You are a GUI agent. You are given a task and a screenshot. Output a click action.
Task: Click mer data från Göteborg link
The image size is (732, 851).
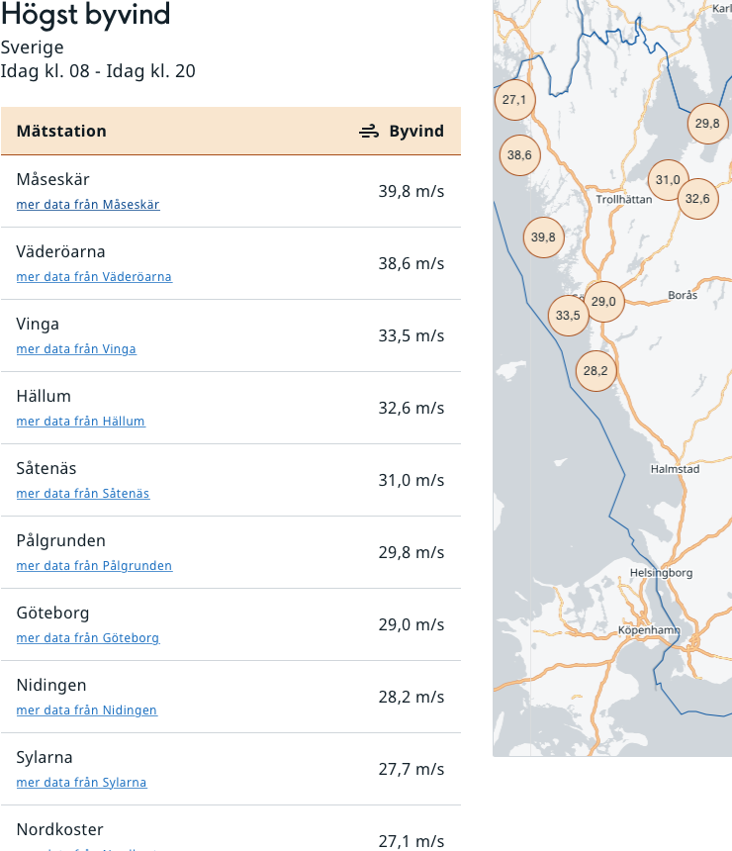click(x=88, y=638)
